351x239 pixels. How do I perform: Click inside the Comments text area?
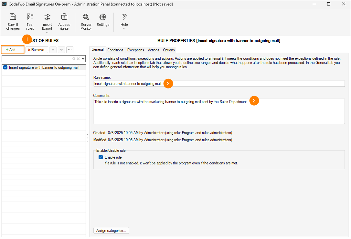219,113
